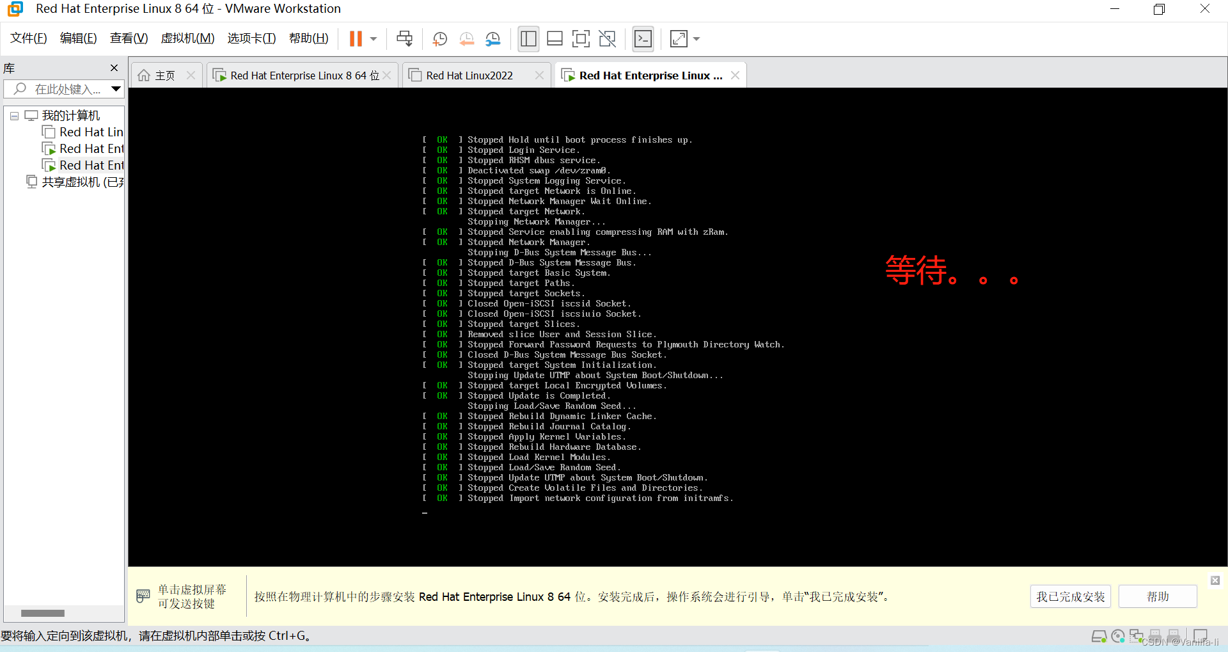Image resolution: width=1228 pixels, height=652 pixels.
Task: Click the first USB device status icon
Action: point(1155,636)
